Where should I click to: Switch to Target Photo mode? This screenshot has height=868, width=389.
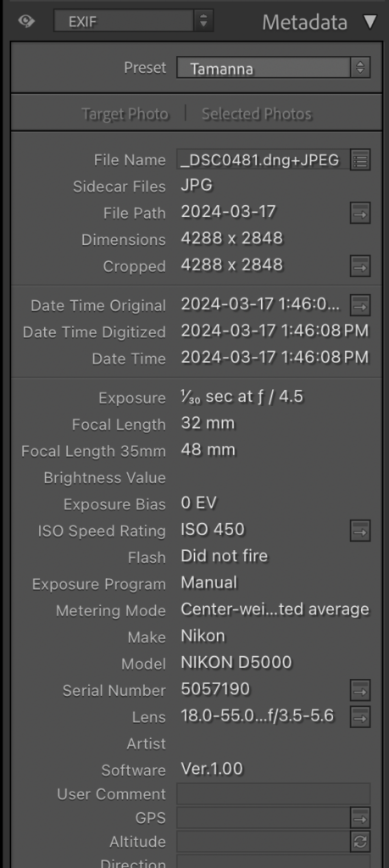click(125, 114)
